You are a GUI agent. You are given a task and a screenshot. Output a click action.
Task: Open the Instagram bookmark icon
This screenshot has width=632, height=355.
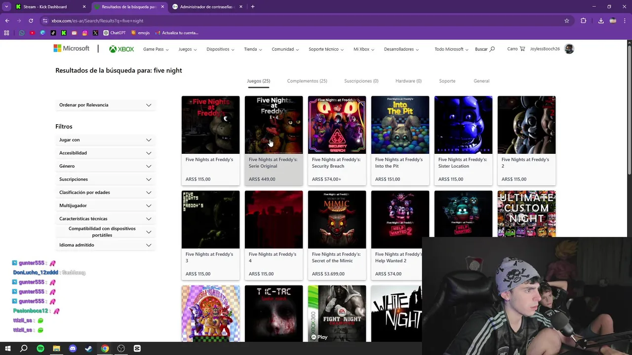point(85,33)
